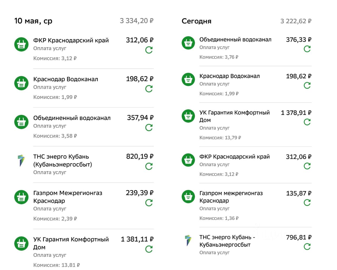Repeat today's 796,81 ₽ ТНС энерго payment
Viewport: 337px width, 270px height.
tap(307, 247)
